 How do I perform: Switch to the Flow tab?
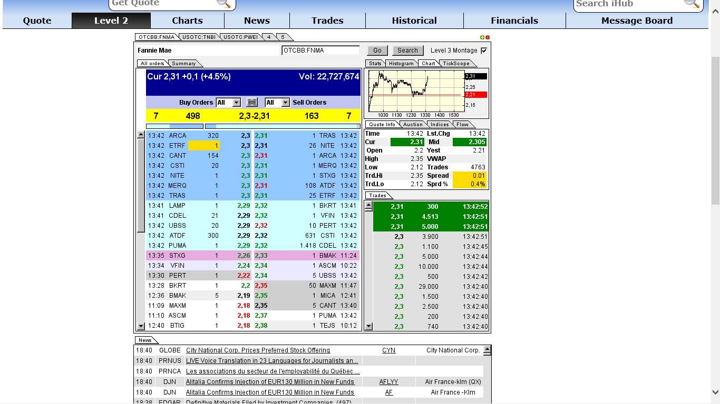[462, 125]
